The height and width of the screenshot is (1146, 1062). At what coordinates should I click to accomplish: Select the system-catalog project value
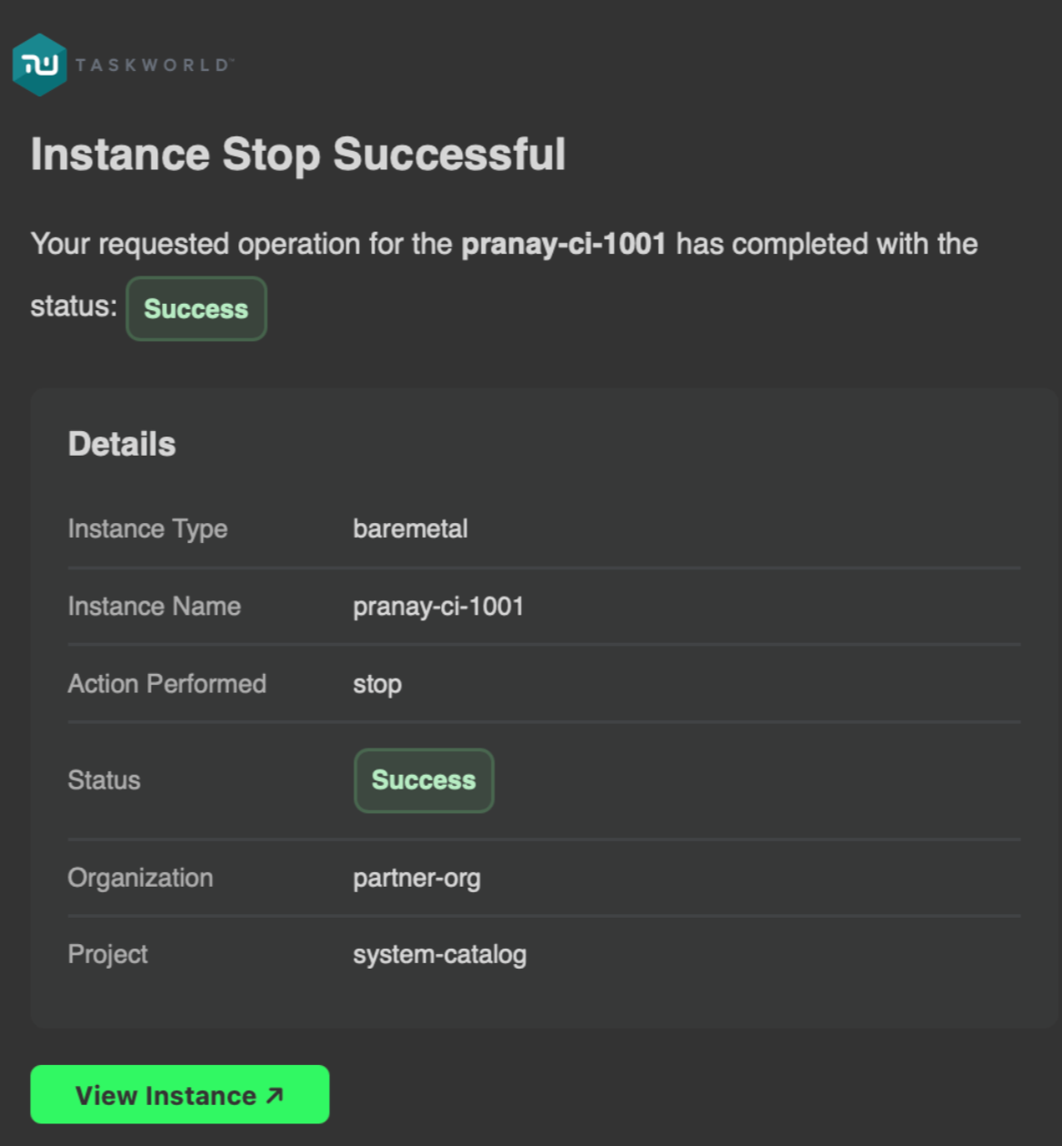click(439, 954)
